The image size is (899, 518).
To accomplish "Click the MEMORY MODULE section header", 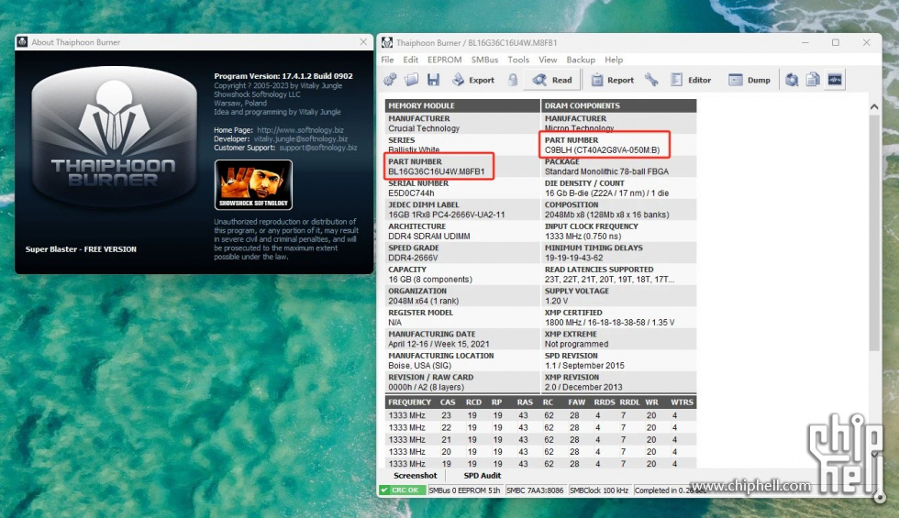I will 462,105.
